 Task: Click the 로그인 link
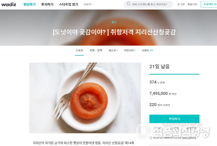[x=181, y=4]
